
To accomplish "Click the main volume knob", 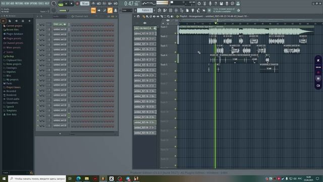I will (x=54, y=4).
